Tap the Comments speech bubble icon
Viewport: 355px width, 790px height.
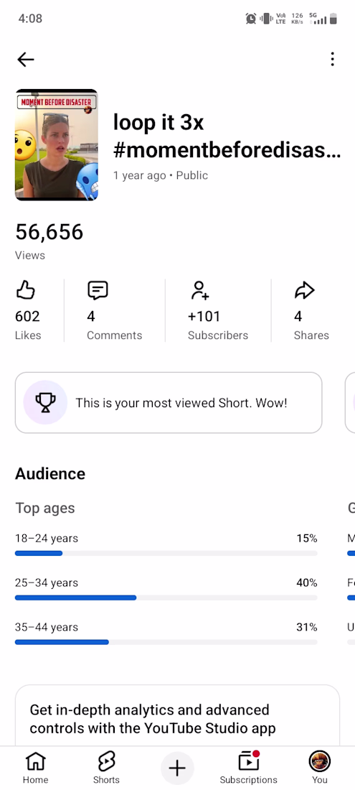(x=98, y=290)
